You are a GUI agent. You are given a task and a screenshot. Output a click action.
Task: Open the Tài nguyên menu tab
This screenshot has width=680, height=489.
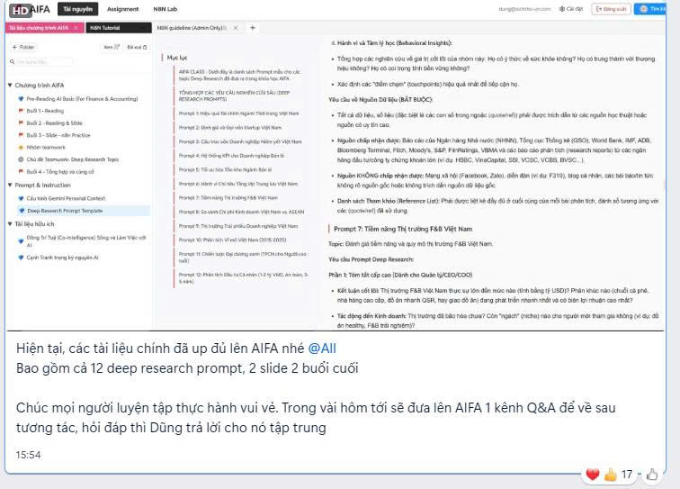pyautogui.click(x=77, y=9)
